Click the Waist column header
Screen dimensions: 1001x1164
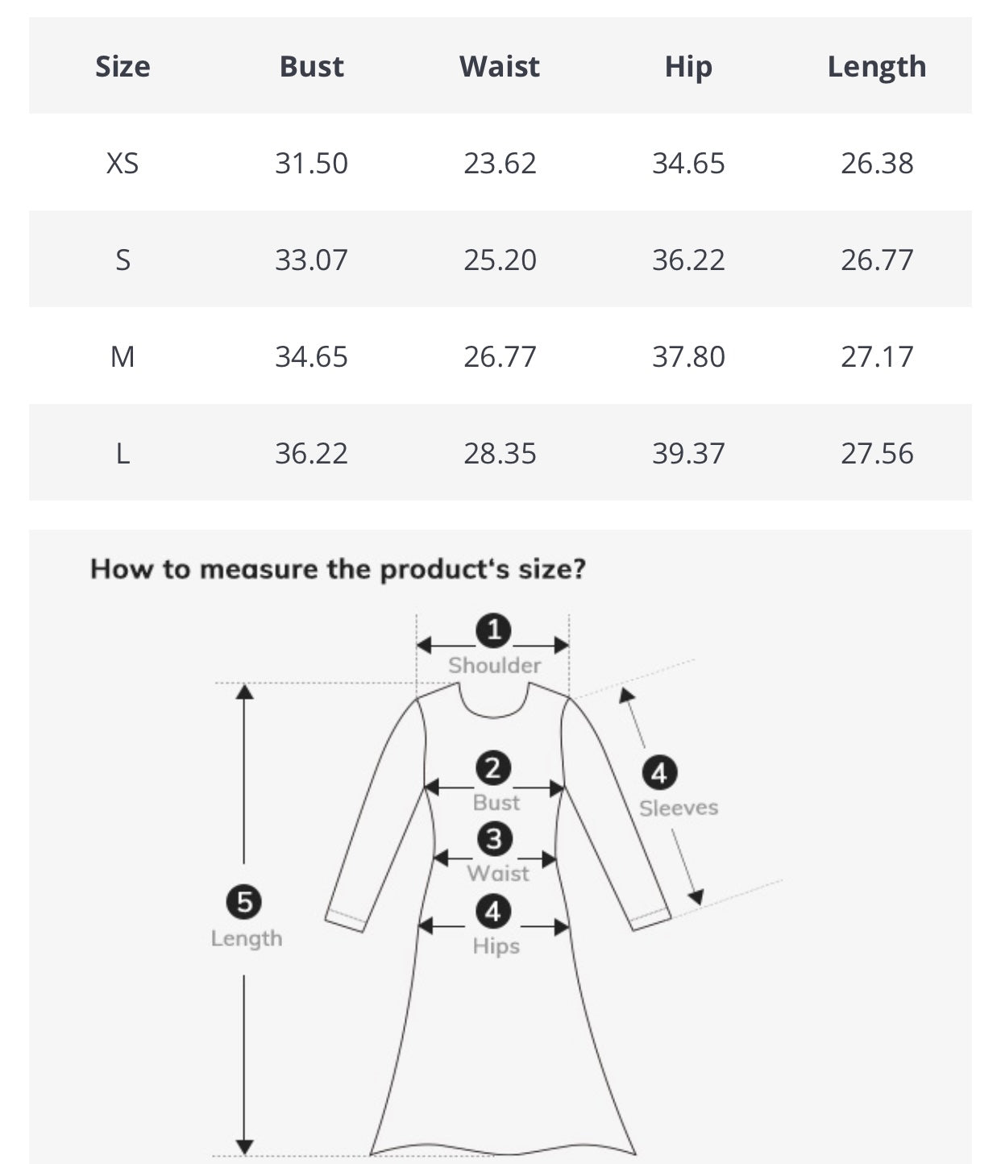point(500,66)
